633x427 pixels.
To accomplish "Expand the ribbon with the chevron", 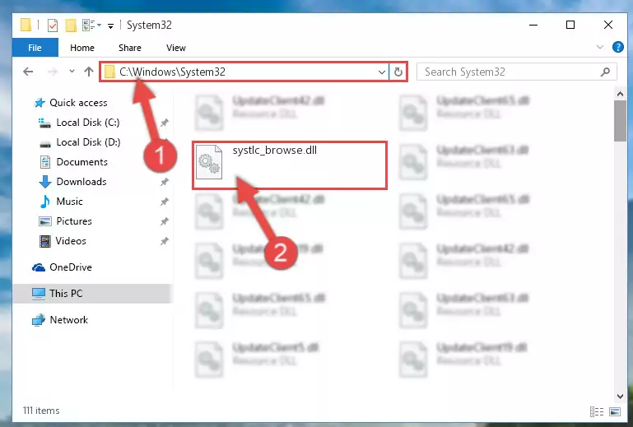I will pyautogui.click(x=600, y=47).
